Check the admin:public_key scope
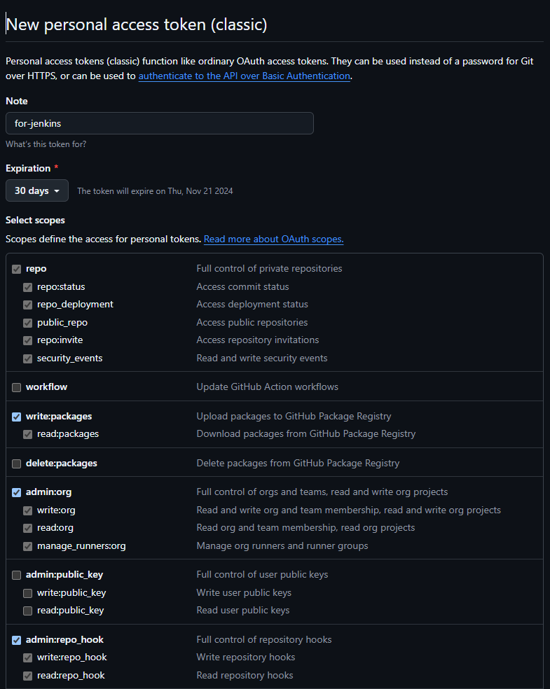The height and width of the screenshot is (689, 550). [x=17, y=575]
